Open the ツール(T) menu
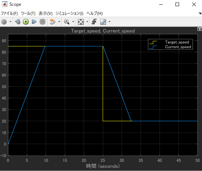Image resolution: width=202 pixels, height=171 pixels. coord(28,13)
